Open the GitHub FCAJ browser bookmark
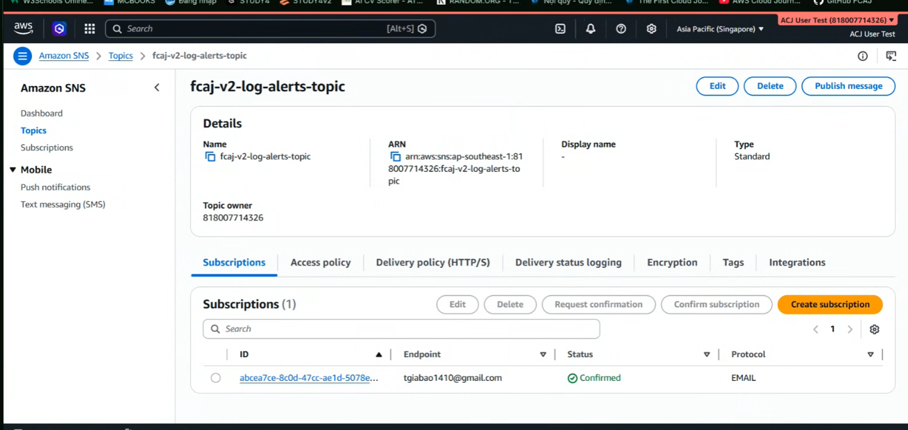This screenshot has width=908, height=430. [x=842, y=2]
